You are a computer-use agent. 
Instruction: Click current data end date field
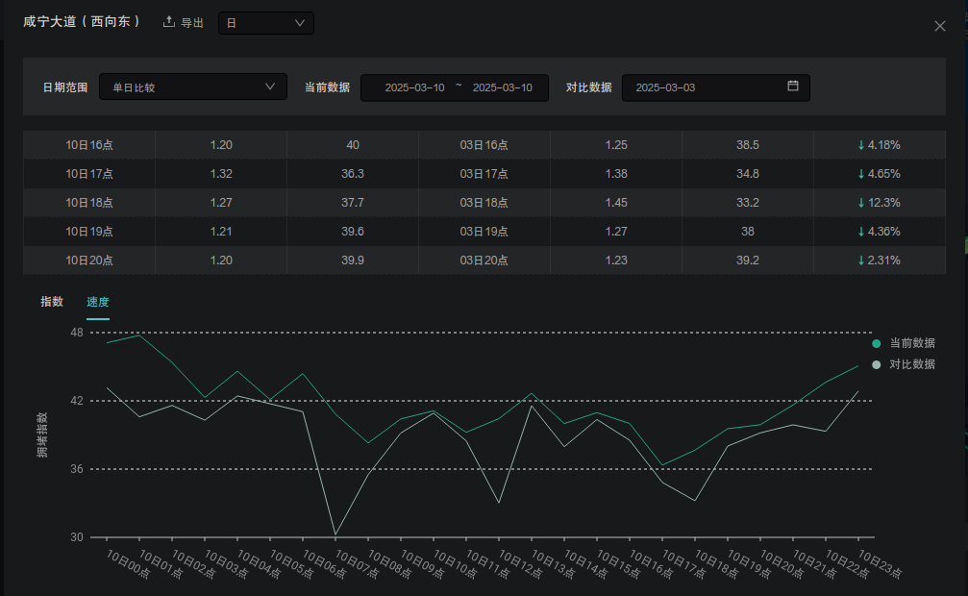tap(502, 87)
